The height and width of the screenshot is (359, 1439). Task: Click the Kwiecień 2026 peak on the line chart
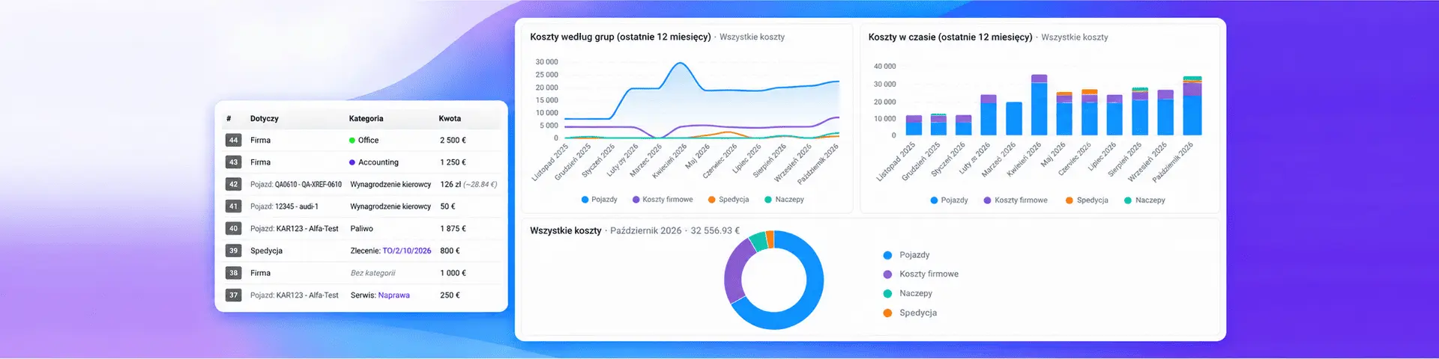tap(679, 64)
